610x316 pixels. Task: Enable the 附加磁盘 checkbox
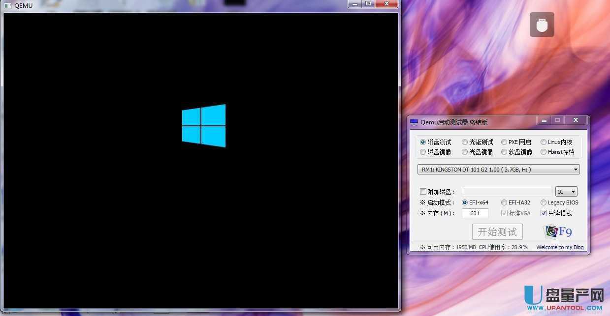click(423, 191)
